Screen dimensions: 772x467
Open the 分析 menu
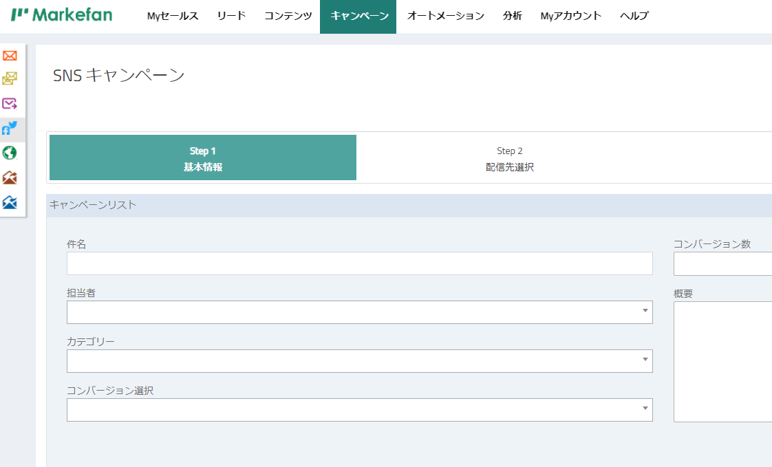point(513,16)
